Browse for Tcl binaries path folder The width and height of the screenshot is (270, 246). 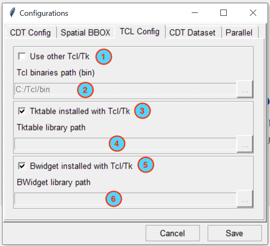pyautogui.click(x=245, y=89)
